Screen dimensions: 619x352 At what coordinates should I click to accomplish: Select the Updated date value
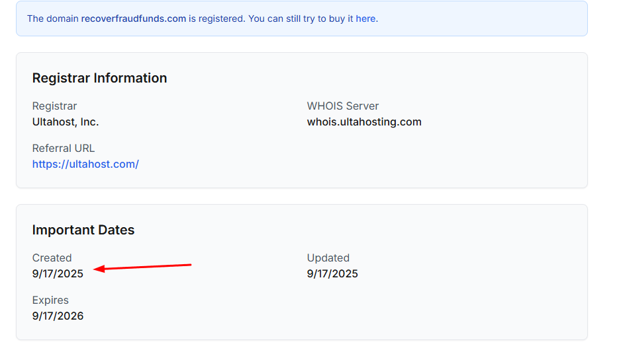pyautogui.click(x=332, y=273)
